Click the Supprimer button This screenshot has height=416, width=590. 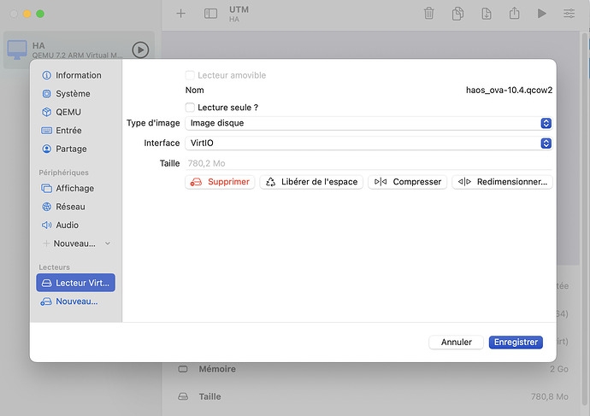click(220, 182)
